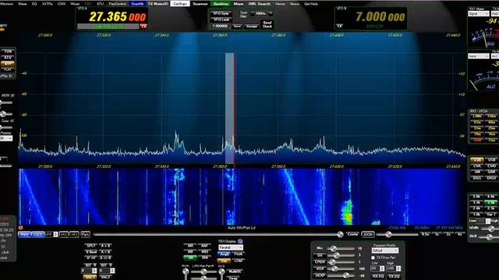
Task: Open the About menu item
Action: pyautogui.click(x=295, y=4)
